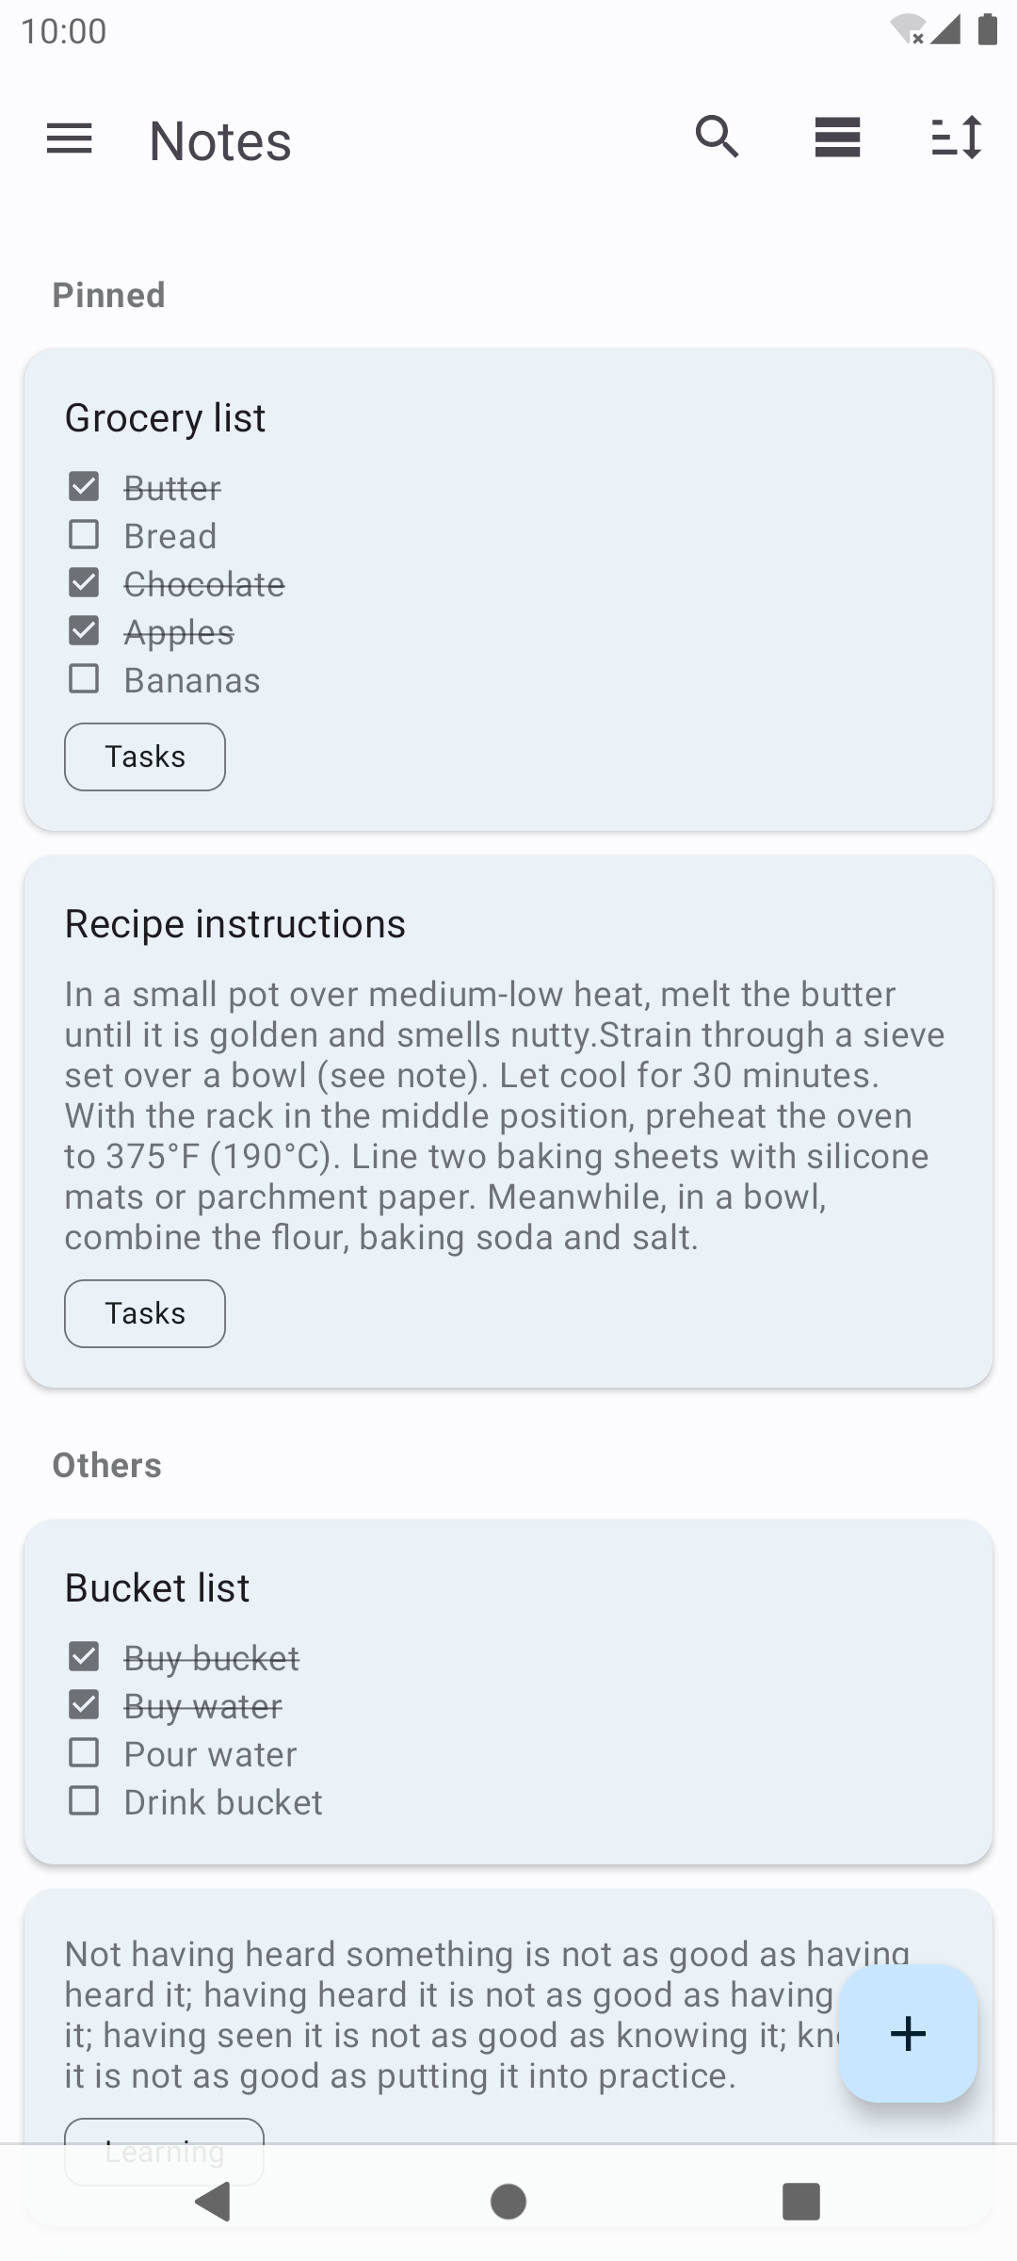Image resolution: width=1017 pixels, height=2261 pixels.
Task: Open the Bucket list note title
Action: 157,1587
